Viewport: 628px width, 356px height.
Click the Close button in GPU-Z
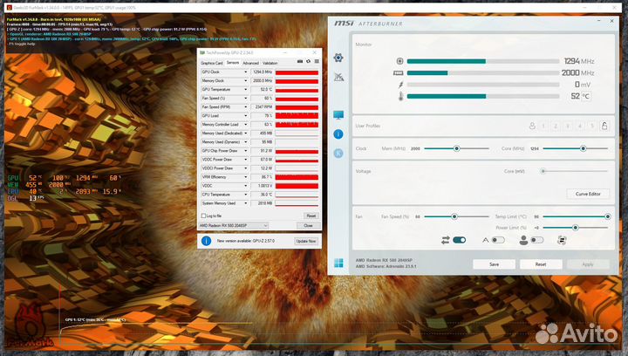(308, 226)
